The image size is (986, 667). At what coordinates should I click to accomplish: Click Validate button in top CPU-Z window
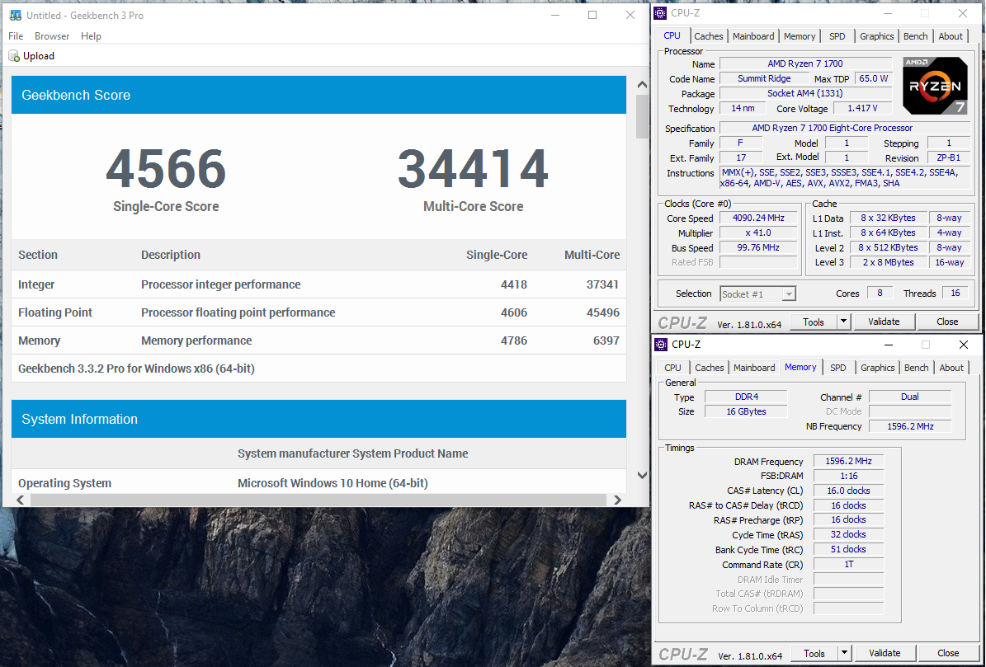[x=884, y=322]
